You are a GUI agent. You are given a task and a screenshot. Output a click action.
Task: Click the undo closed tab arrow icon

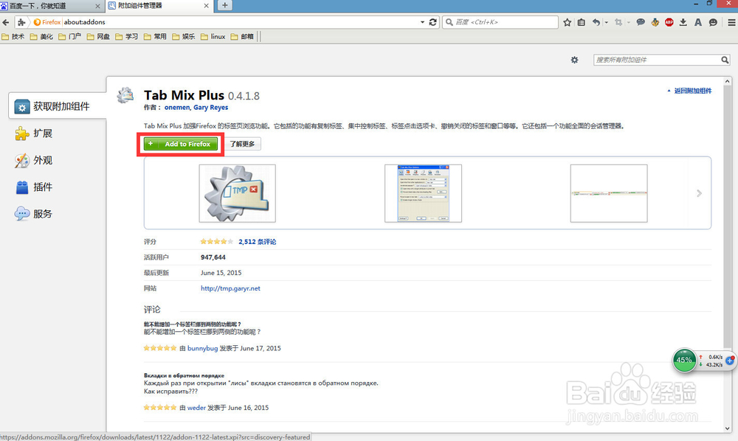click(x=596, y=22)
